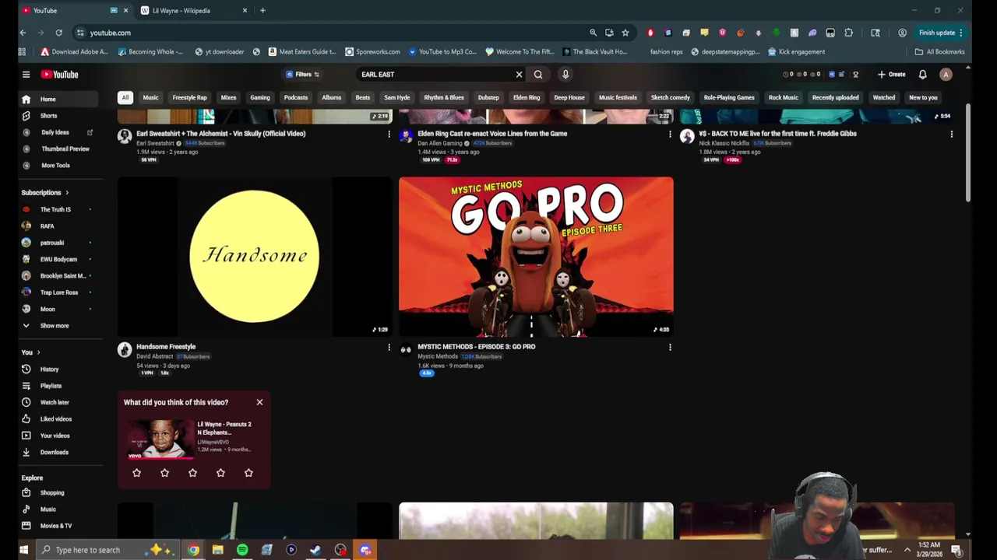Reload the page
This screenshot has height=560, width=997.
pyautogui.click(x=58, y=33)
